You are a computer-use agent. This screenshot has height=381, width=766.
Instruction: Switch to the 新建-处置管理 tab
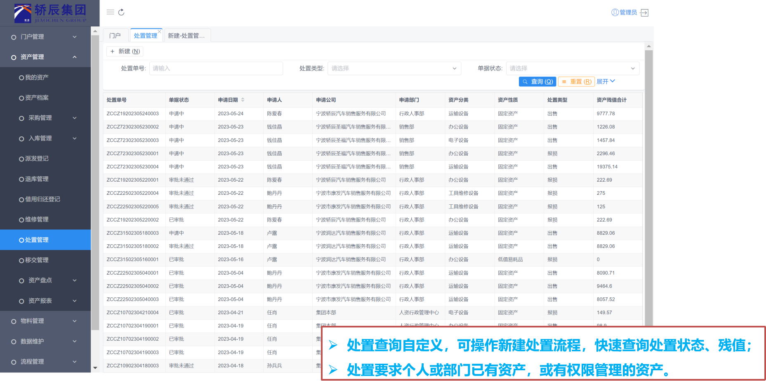[186, 36]
